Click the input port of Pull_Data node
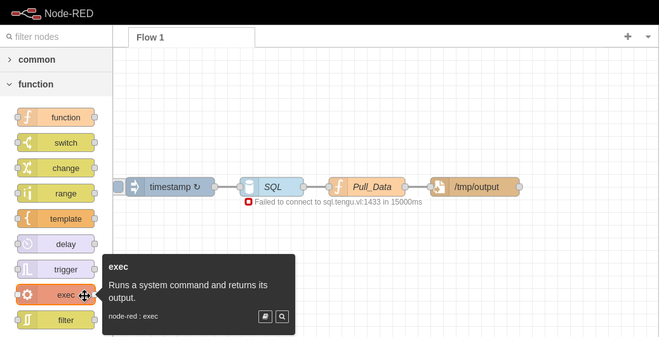Viewport: 659px width, 337px height. point(329,187)
